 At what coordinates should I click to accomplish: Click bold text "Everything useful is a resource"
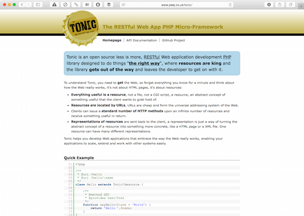click(98, 95)
